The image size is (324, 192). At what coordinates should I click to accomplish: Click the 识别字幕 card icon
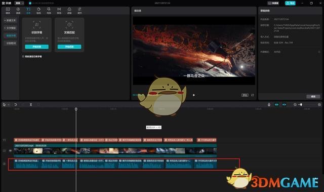click(x=37, y=25)
